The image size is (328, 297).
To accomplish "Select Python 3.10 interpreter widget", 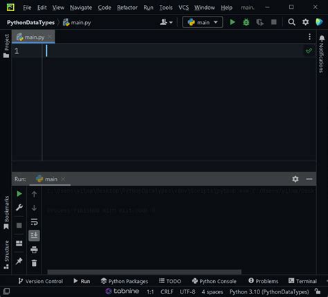I will pyautogui.click(x=269, y=292).
